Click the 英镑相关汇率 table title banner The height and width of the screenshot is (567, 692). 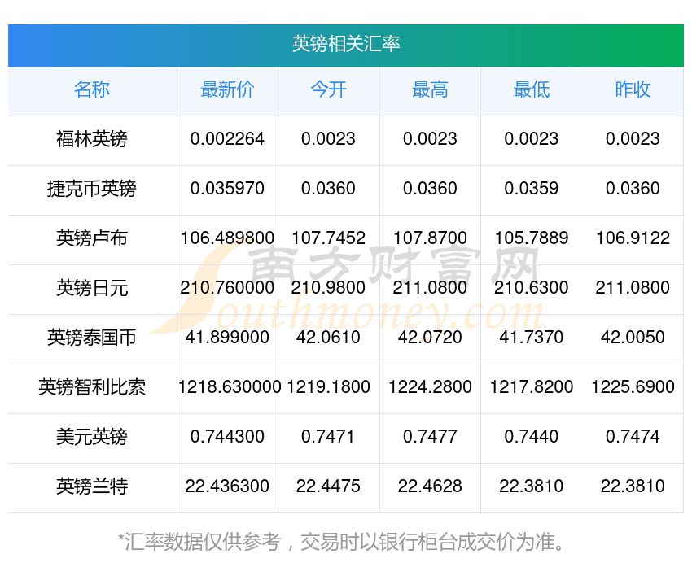(x=346, y=44)
